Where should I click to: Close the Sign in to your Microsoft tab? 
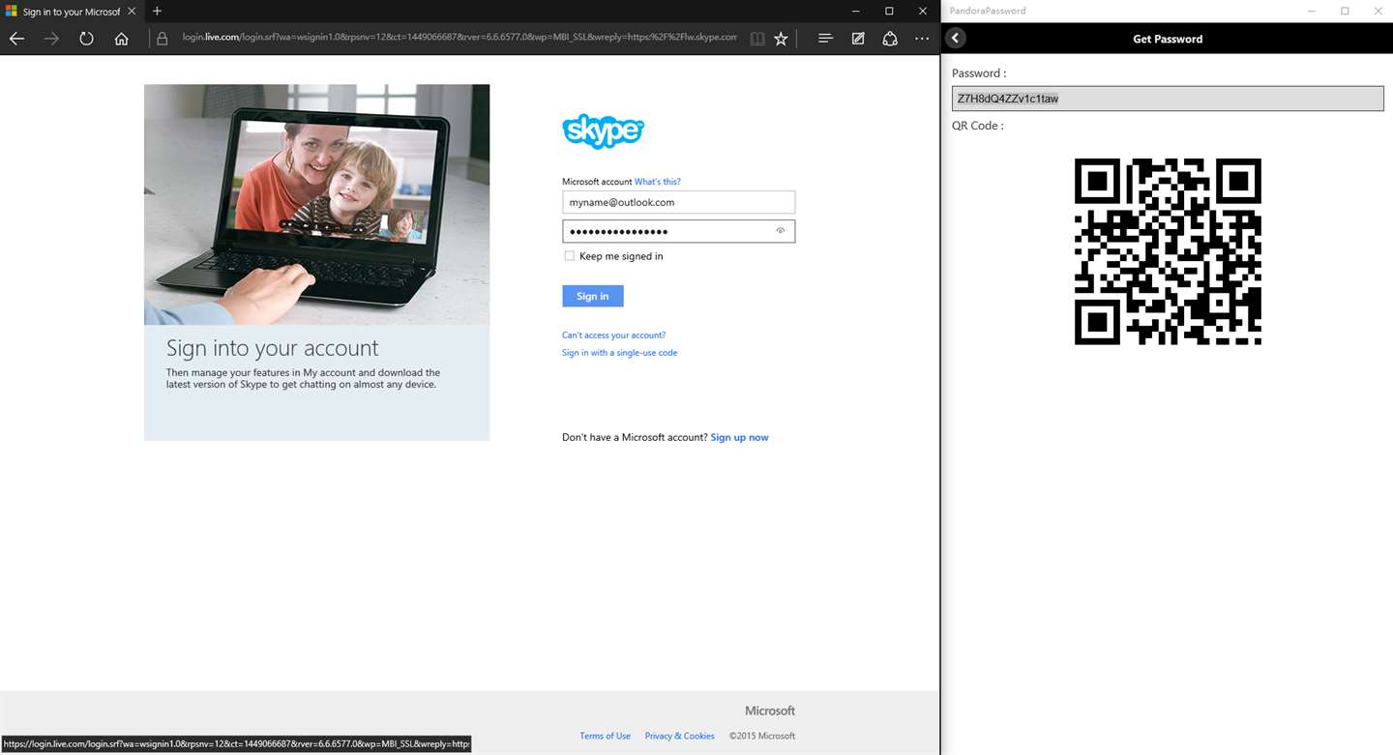(x=133, y=12)
